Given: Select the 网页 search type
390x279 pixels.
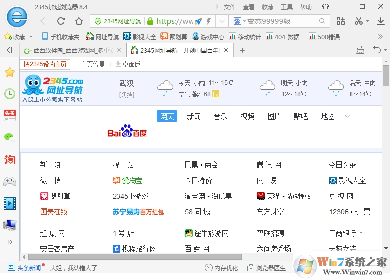Looking at the screenshot, I should [x=167, y=116].
